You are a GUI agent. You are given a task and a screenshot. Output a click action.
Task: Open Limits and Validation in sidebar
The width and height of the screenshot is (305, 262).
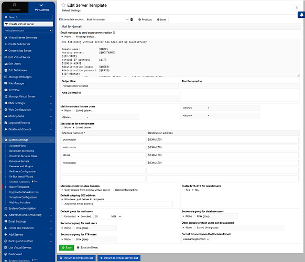pyautogui.click(x=28, y=228)
